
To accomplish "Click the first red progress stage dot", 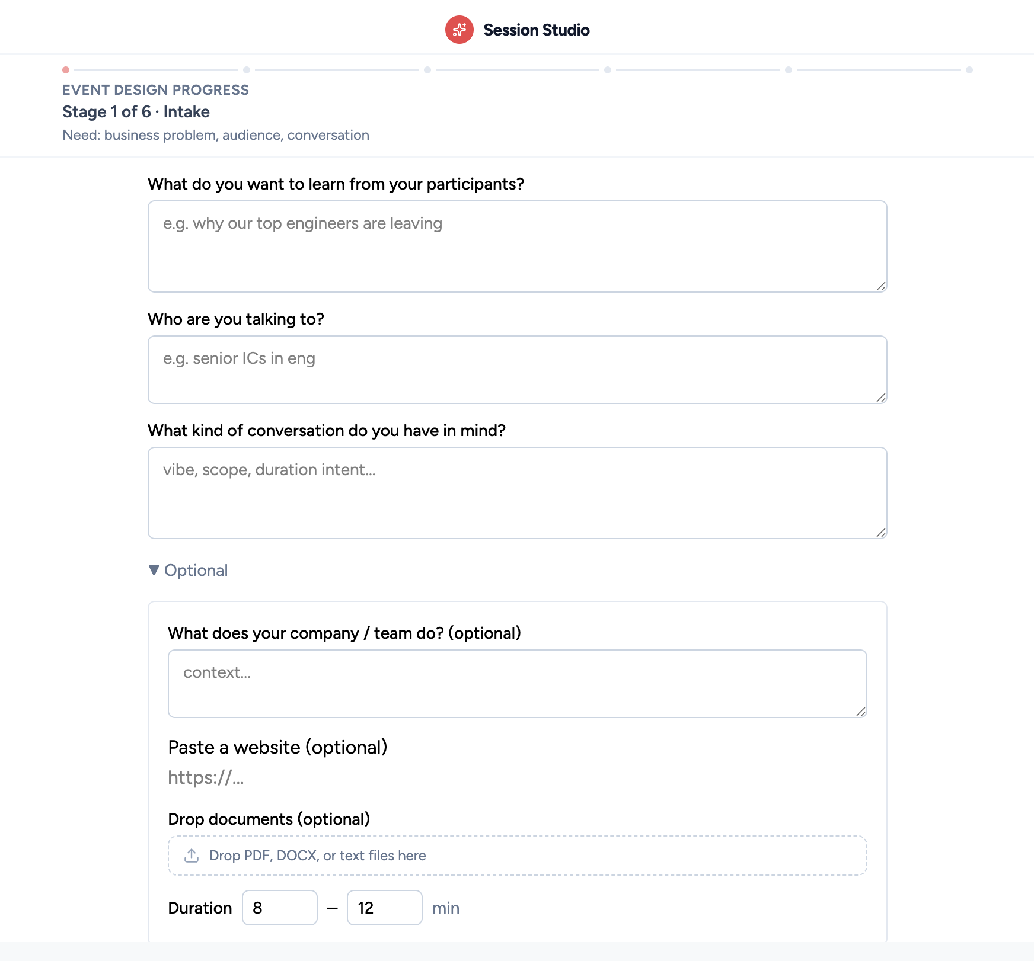I will click(66, 70).
